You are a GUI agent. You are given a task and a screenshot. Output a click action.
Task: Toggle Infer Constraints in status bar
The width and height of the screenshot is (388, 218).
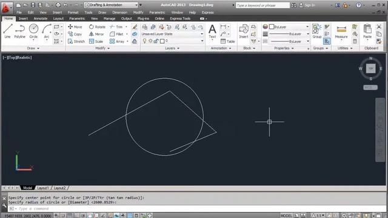point(56,216)
